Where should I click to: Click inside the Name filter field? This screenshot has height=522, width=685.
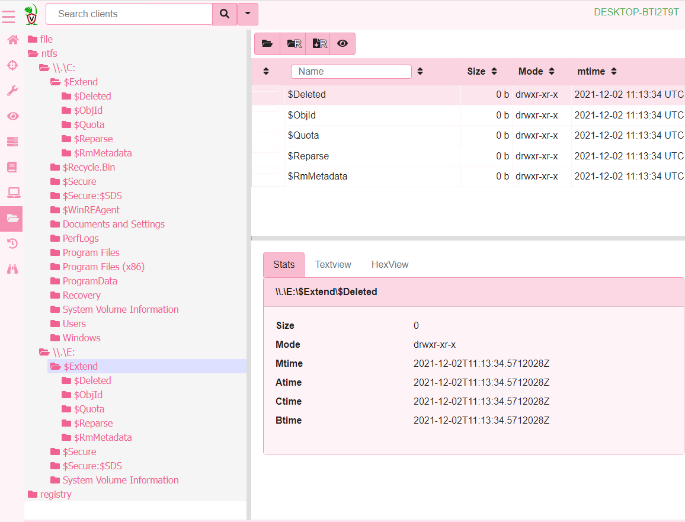pyautogui.click(x=351, y=71)
